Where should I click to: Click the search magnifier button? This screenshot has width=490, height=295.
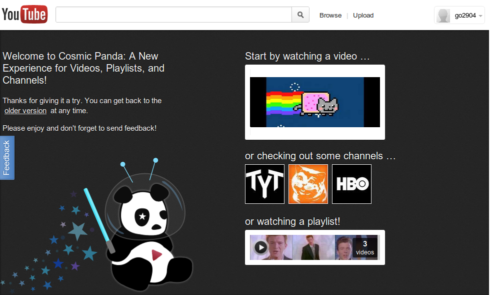(300, 15)
